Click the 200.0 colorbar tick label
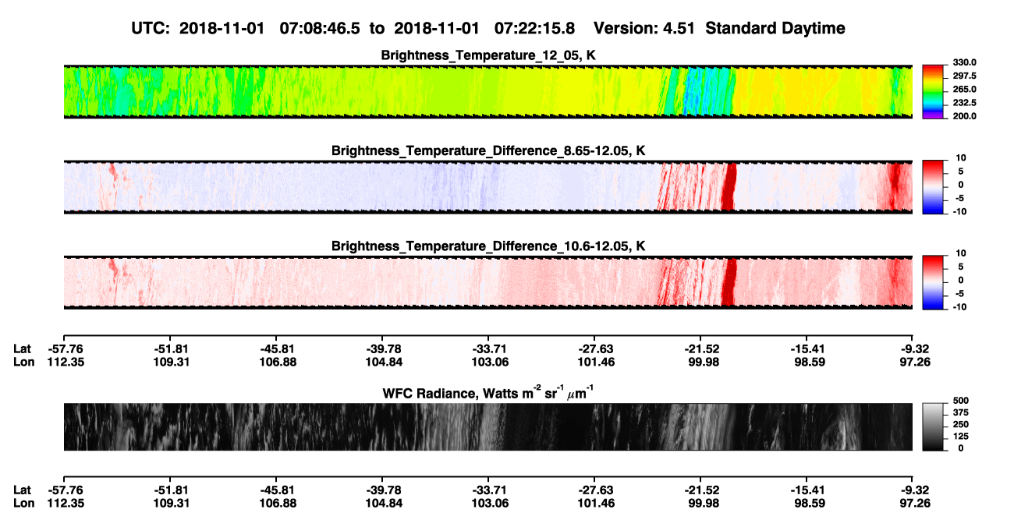Screen dimensions: 1014x520 pos(964,115)
